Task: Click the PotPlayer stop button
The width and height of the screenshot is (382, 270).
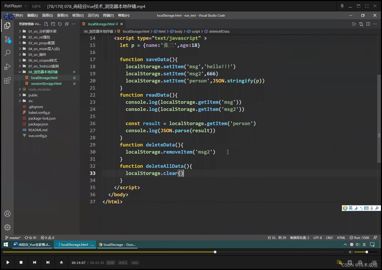Action: pyautogui.click(x=21, y=262)
